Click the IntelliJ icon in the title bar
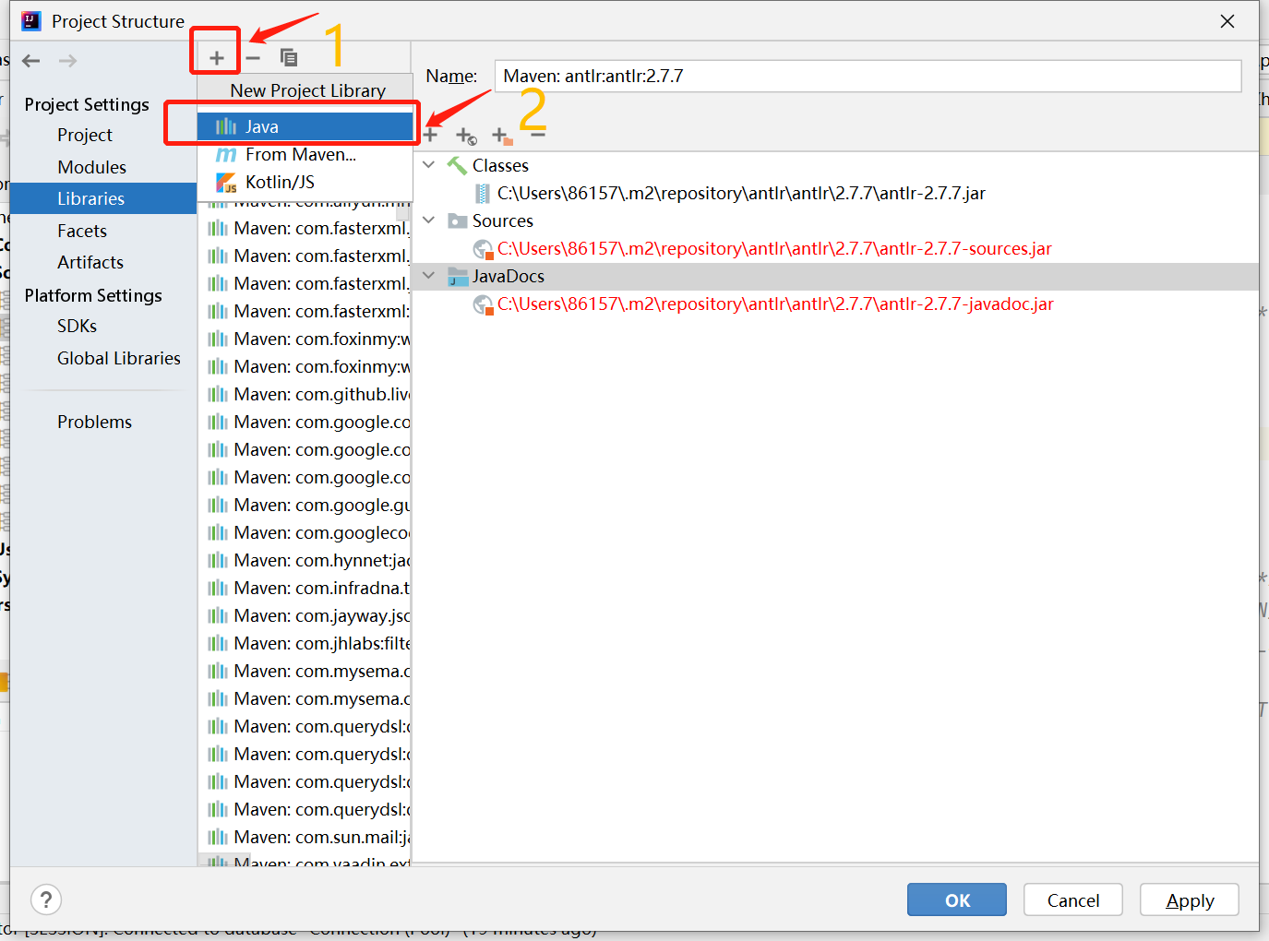 (31, 20)
